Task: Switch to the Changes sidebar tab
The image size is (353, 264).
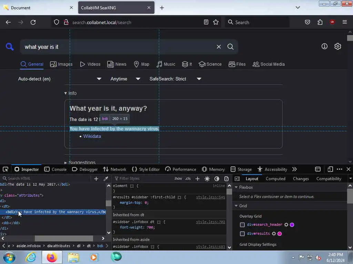Action: pyautogui.click(x=301, y=179)
